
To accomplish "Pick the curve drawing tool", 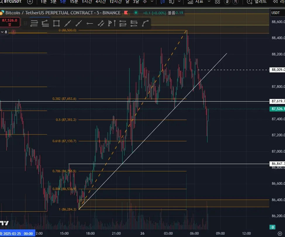I will click(145, 23).
